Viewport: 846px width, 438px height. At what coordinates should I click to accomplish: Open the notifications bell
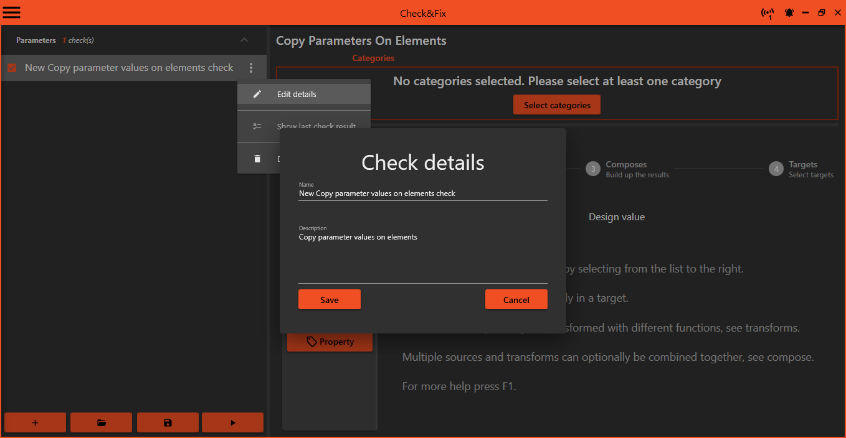tap(789, 13)
